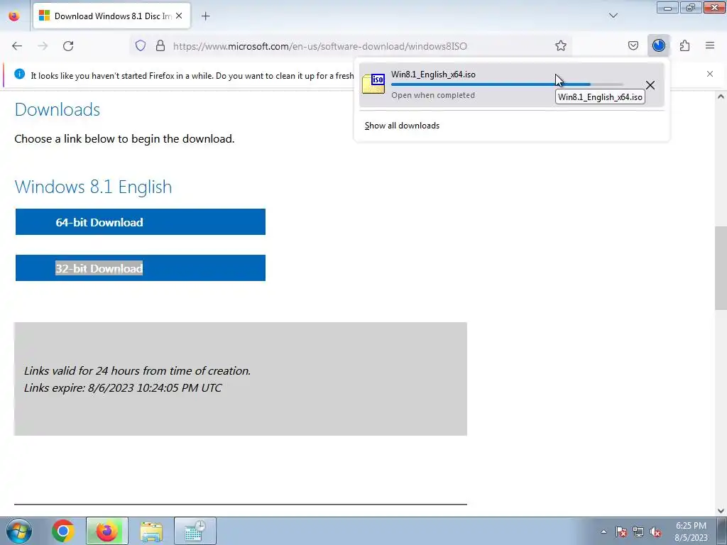
Task: Open the tracking protection shield icon
Action: click(141, 45)
